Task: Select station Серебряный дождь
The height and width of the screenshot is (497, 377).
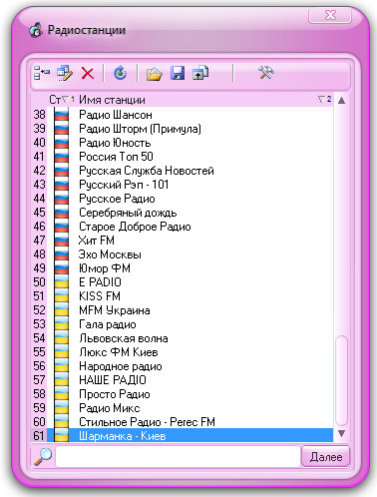Action: (128, 213)
